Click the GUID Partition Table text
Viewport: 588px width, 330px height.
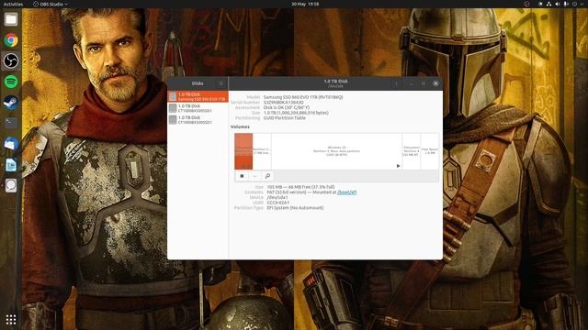tap(285, 118)
